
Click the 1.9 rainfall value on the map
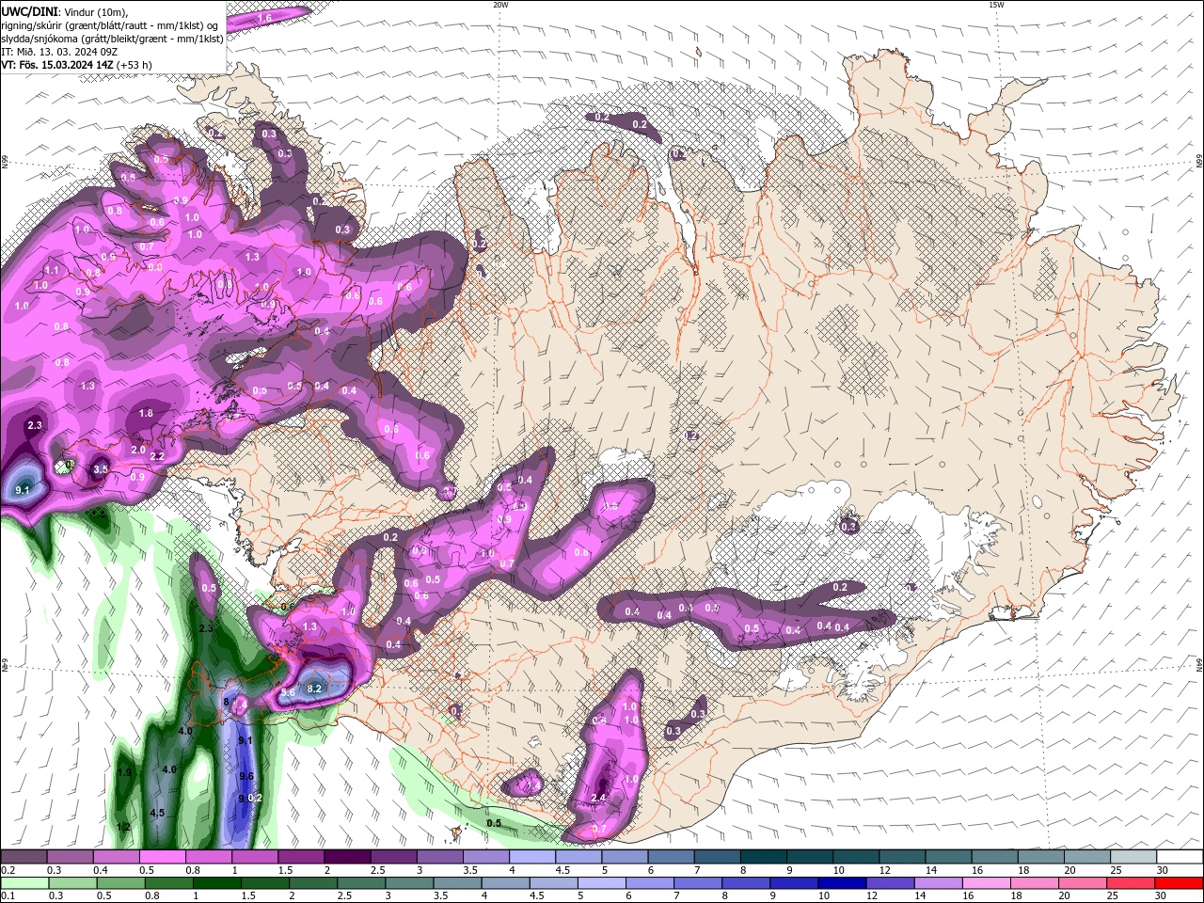[124, 772]
